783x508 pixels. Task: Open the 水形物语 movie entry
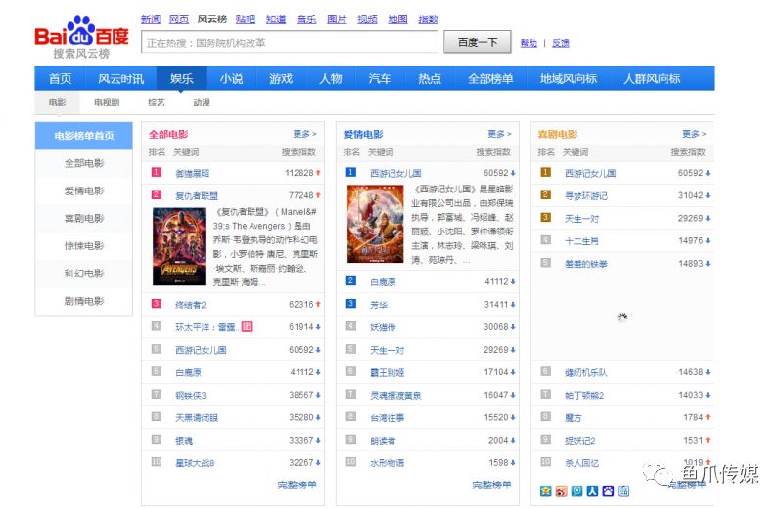[387, 463]
